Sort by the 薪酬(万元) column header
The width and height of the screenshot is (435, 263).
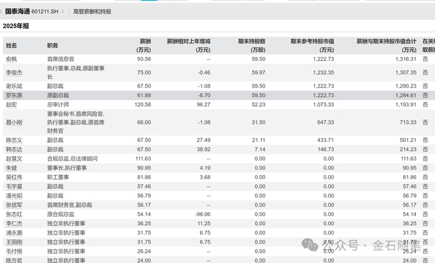coord(144,46)
